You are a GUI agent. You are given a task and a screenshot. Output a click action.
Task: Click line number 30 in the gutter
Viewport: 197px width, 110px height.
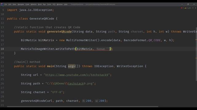pos(2,101)
